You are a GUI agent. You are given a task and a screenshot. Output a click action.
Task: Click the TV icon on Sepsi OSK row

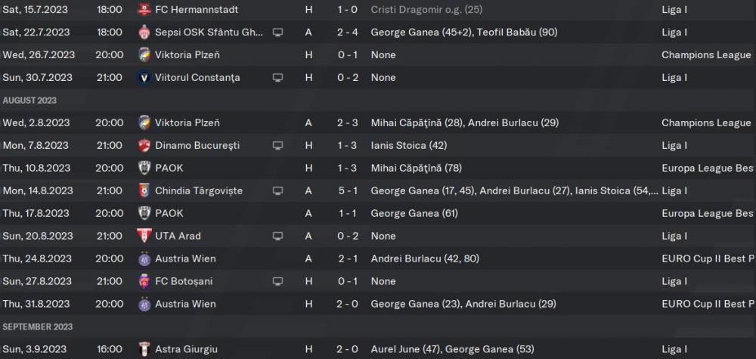pyautogui.click(x=277, y=32)
